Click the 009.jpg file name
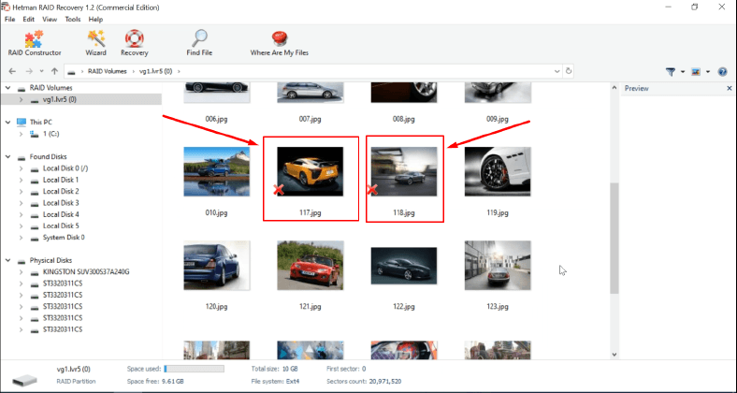The height and width of the screenshot is (393, 737). (498, 120)
